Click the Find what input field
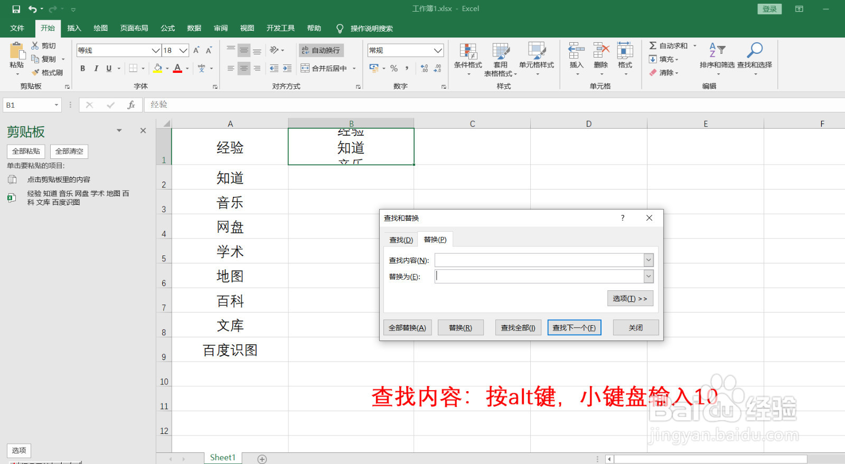This screenshot has width=845, height=464. coord(539,260)
